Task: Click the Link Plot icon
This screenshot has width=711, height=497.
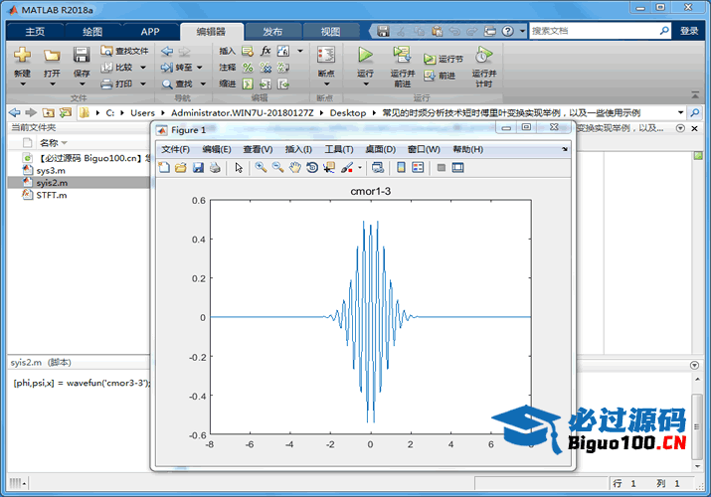Action: (377, 168)
